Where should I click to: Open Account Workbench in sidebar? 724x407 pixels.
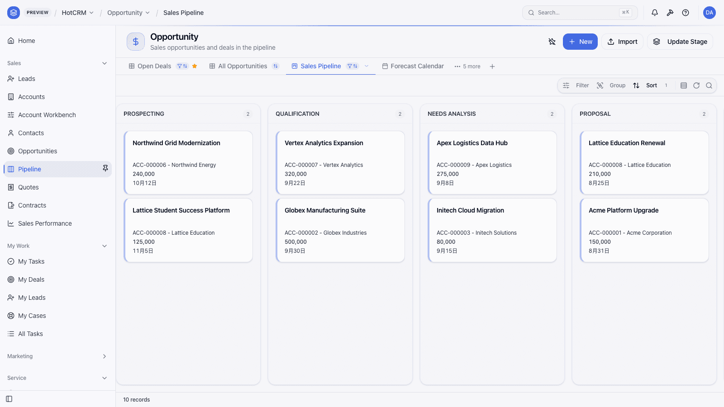(x=58, y=115)
